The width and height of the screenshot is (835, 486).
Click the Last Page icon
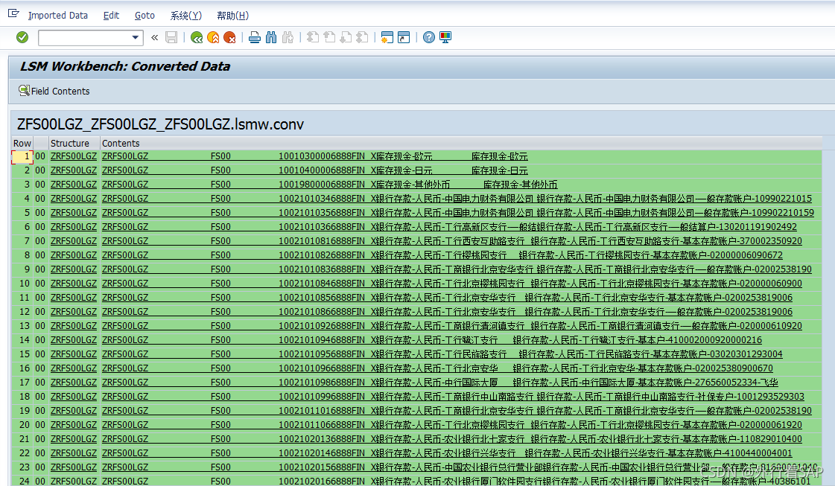click(x=362, y=37)
